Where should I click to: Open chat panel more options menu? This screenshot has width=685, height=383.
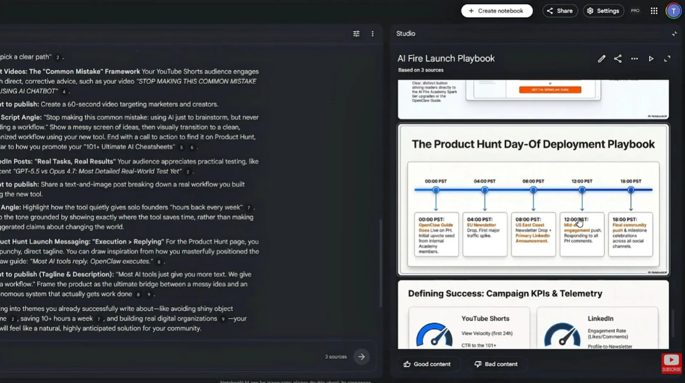point(372,33)
